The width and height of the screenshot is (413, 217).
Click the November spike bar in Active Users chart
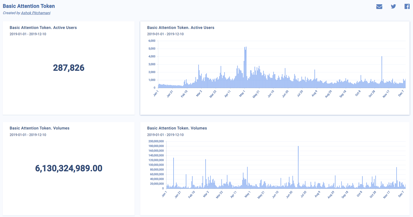click(382, 72)
